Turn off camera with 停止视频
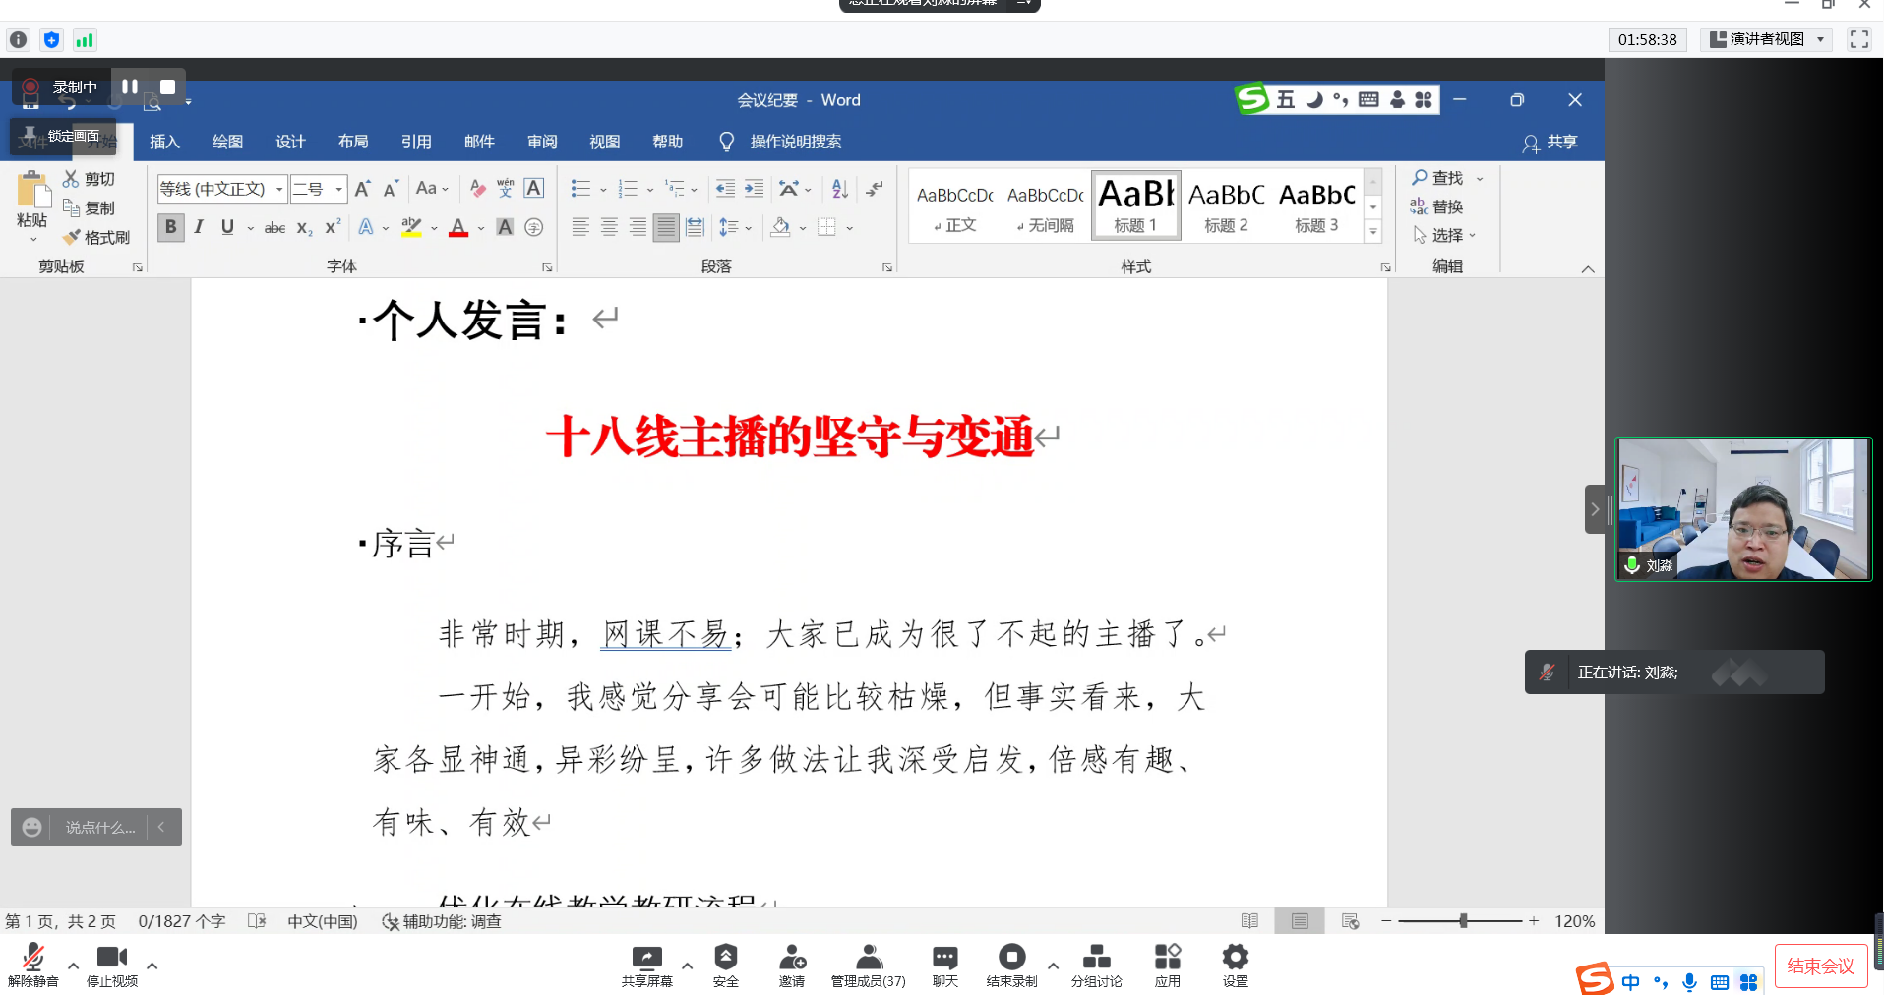The image size is (1884, 995). (x=112, y=965)
